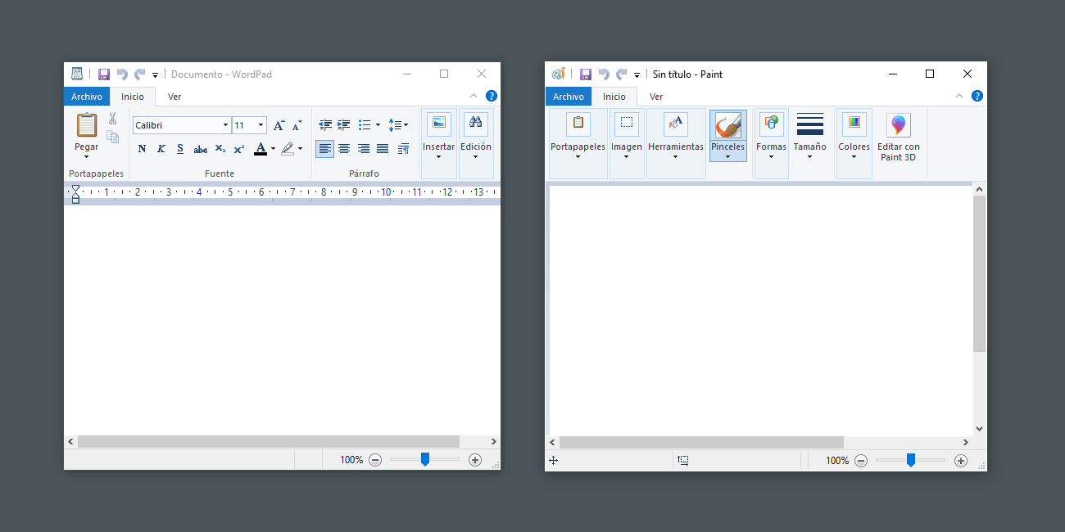Click the Paint palette icon in the title bar
Image resolution: width=1065 pixels, height=532 pixels.
559,74
